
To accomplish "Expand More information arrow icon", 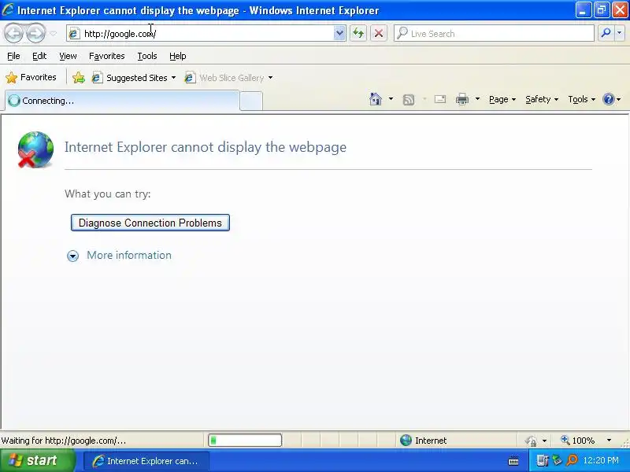I will [x=72, y=256].
